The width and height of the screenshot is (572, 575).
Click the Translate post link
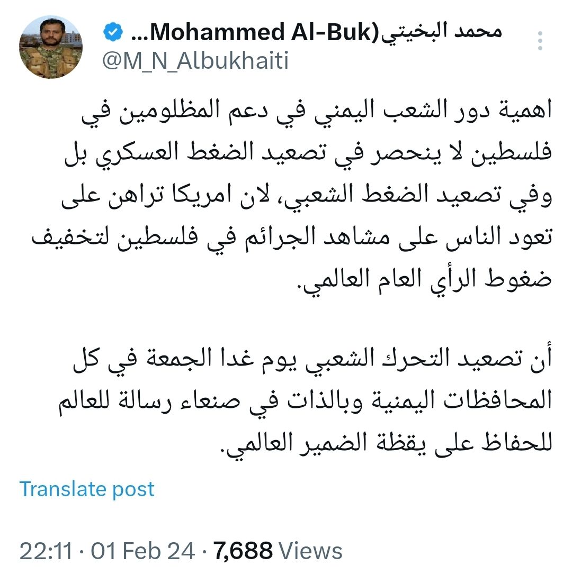(x=87, y=489)
